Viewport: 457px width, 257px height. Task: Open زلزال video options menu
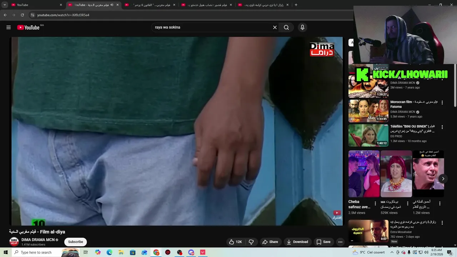(x=442, y=223)
